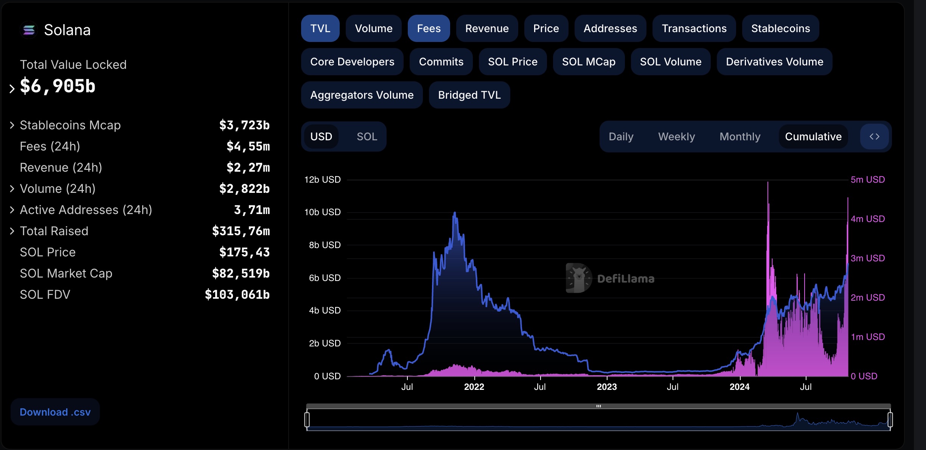Download the .csv data file

(x=55, y=412)
